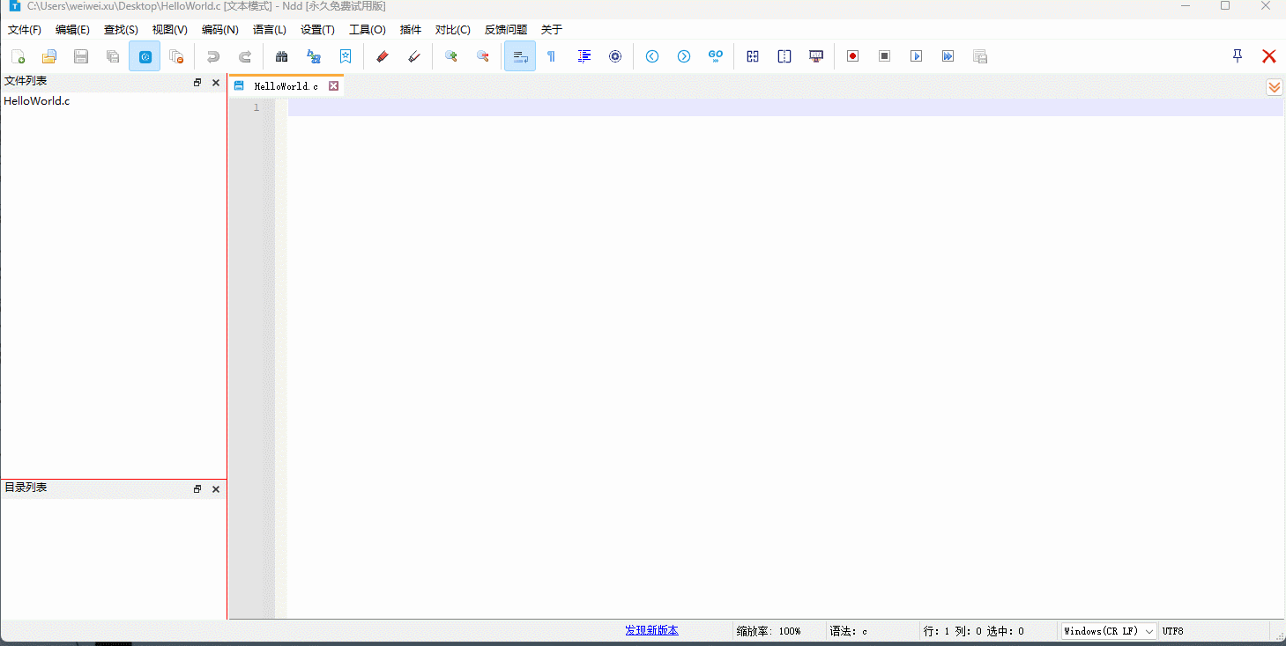The width and height of the screenshot is (1286, 646).
Task: Toggle word wrap in toolbar
Action: (x=520, y=56)
